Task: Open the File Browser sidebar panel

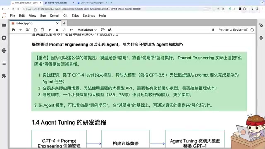Action: (4, 25)
